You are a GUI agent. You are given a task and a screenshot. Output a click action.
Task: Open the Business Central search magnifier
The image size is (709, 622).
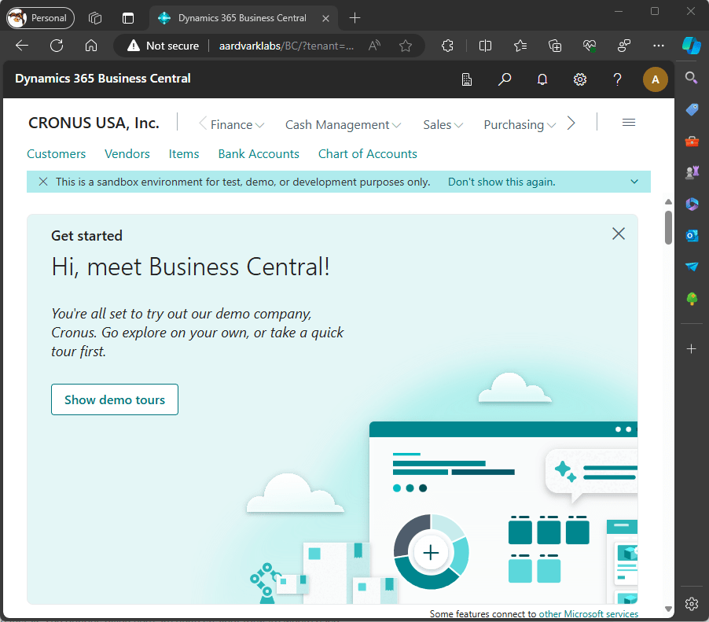pyautogui.click(x=505, y=79)
